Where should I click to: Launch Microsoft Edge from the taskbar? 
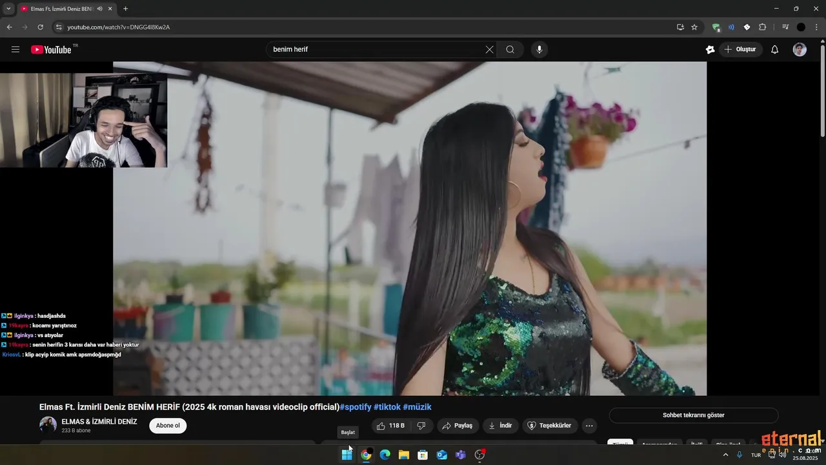[x=385, y=455]
